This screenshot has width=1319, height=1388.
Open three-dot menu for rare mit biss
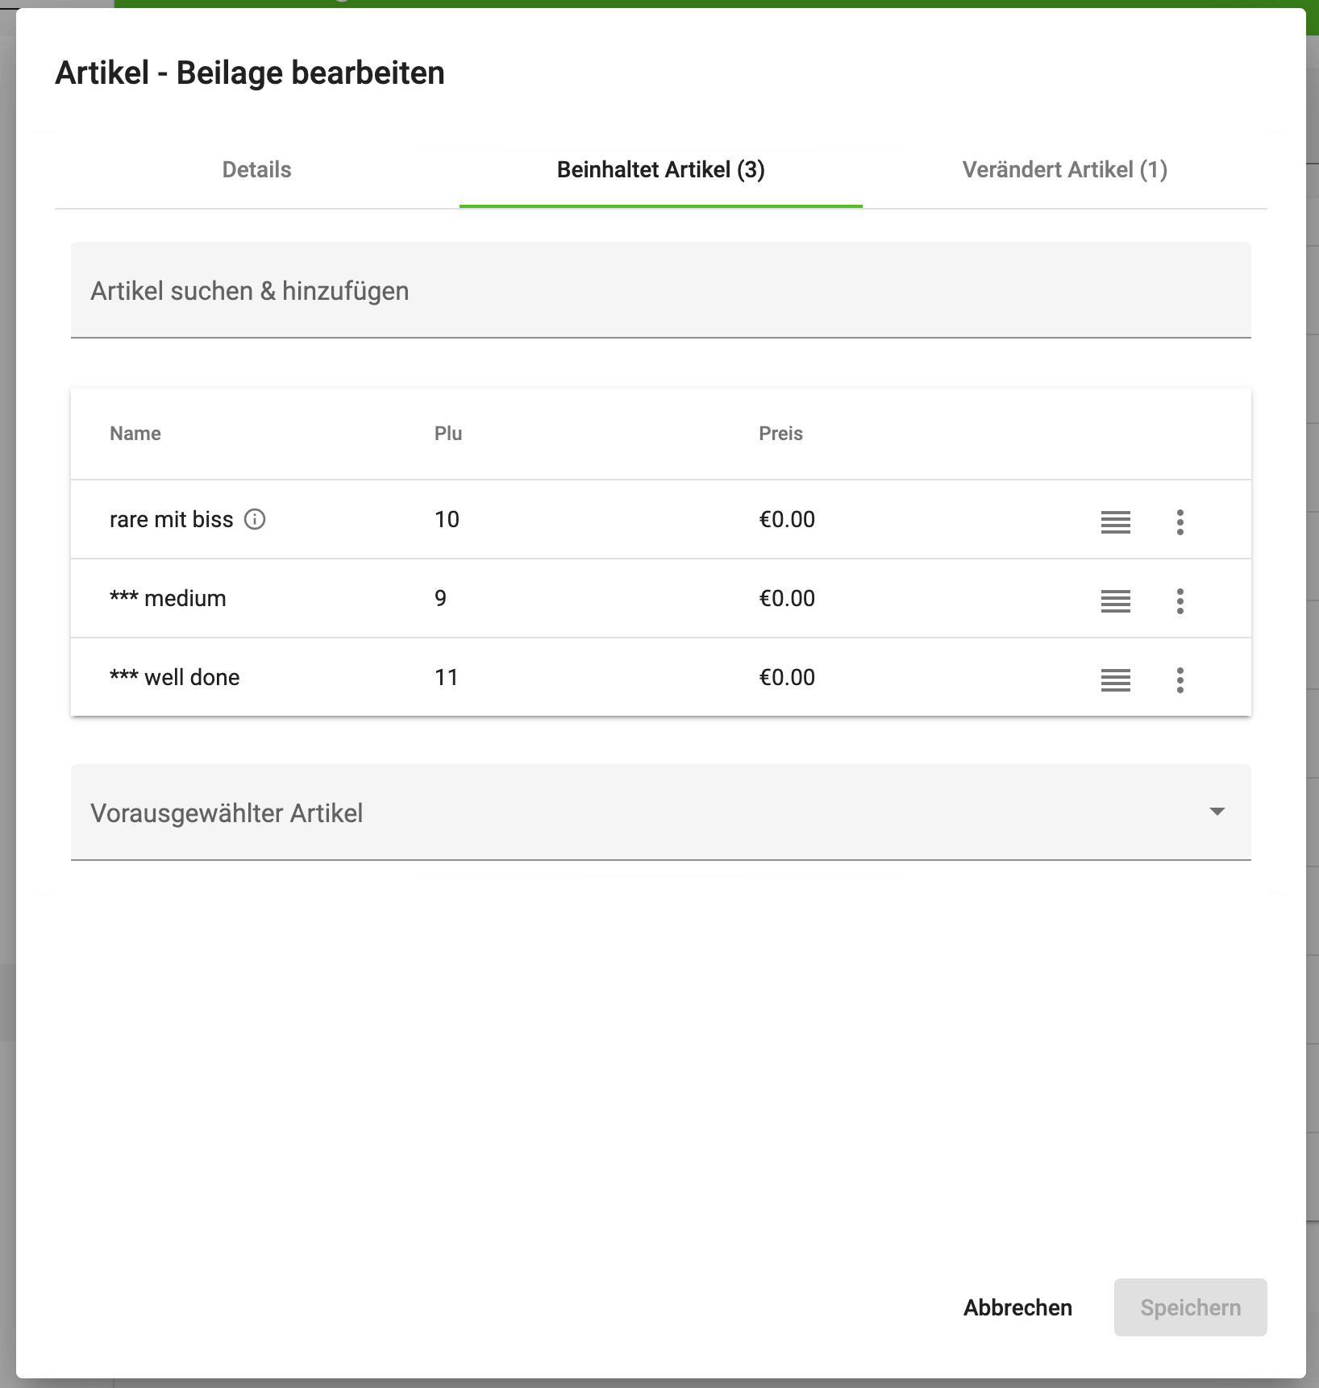pyautogui.click(x=1180, y=522)
